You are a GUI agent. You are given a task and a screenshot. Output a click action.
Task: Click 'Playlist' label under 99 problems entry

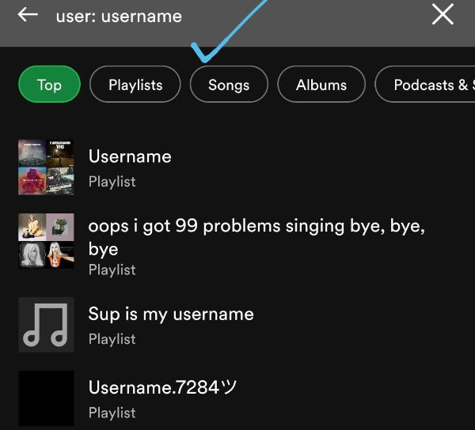[x=112, y=270]
